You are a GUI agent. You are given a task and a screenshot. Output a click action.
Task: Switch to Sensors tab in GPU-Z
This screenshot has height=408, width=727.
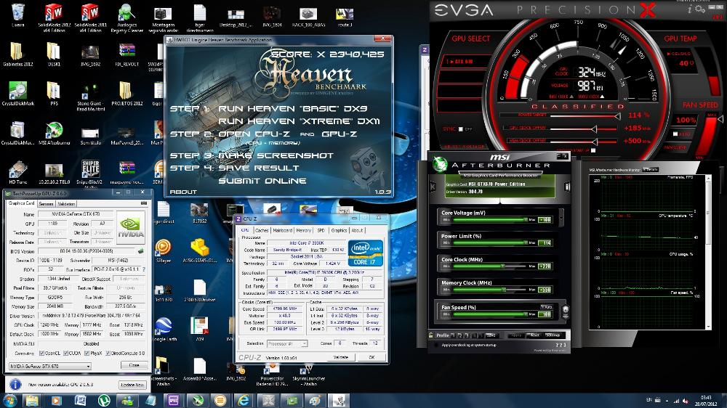45,203
